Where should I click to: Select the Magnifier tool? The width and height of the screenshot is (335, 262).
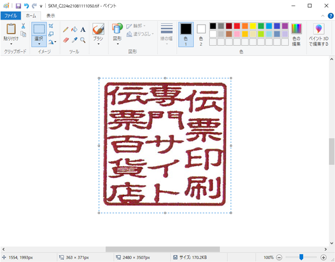pyautogui.click(x=83, y=40)
